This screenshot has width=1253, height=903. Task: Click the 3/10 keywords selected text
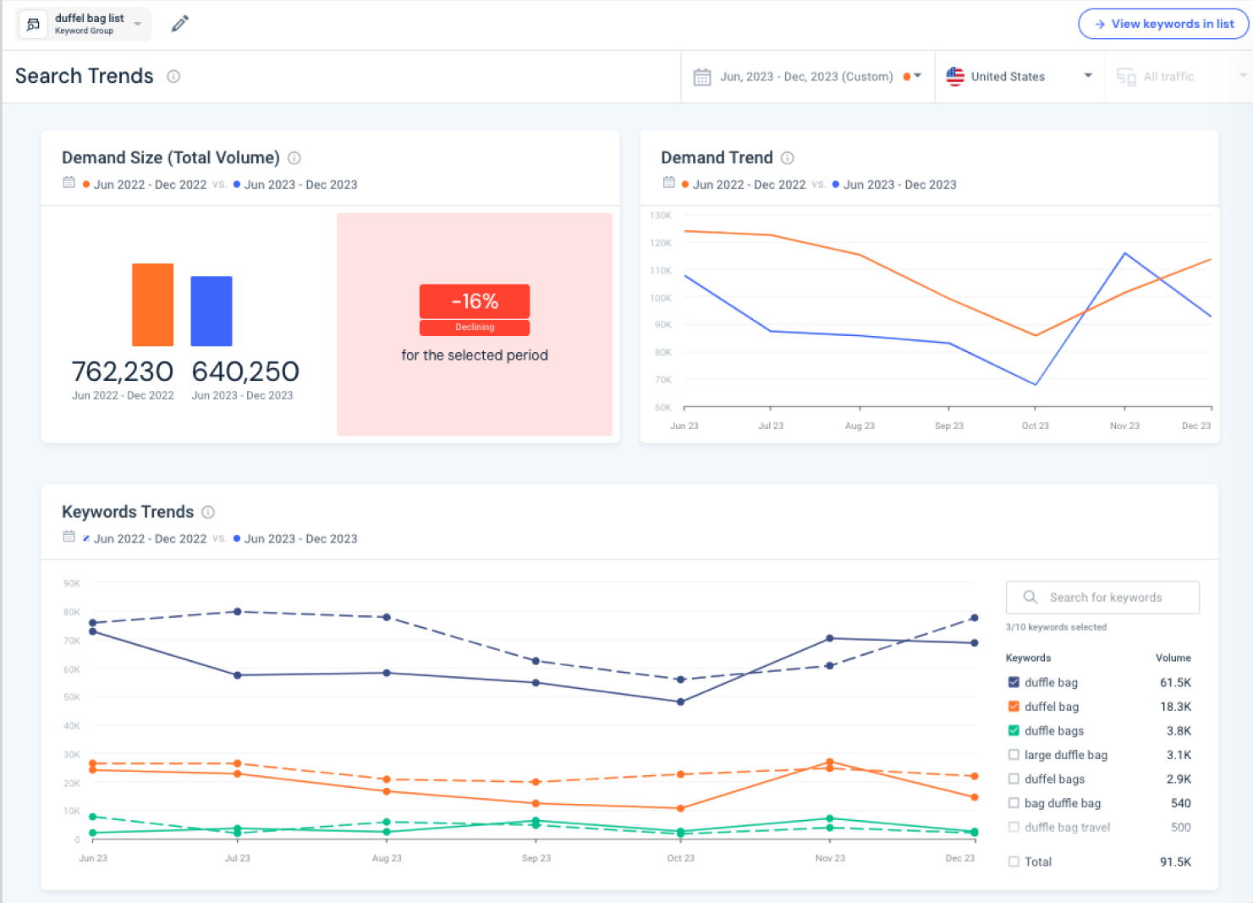[x=1056, y=627]
